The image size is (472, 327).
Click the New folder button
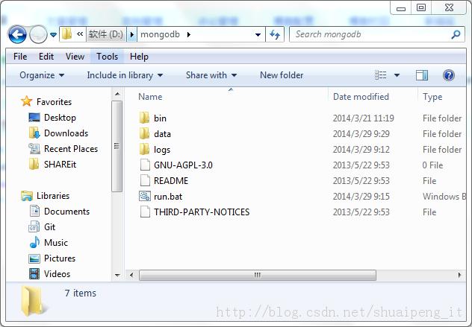(282, 75)
